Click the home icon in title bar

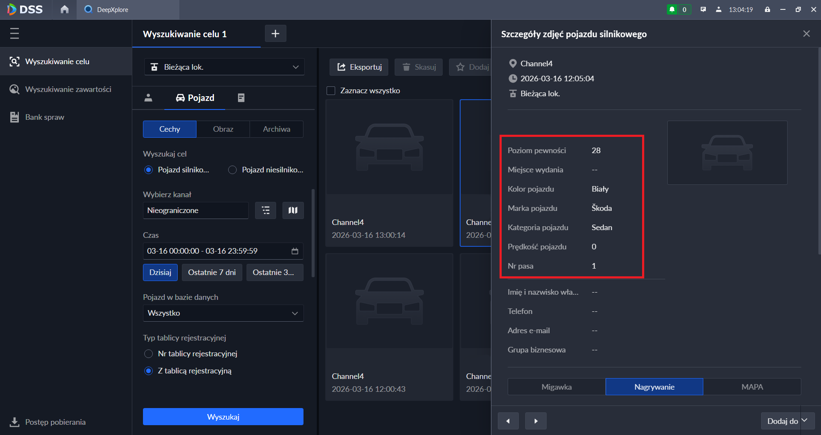pyautogui.click(x=64, y=9)
